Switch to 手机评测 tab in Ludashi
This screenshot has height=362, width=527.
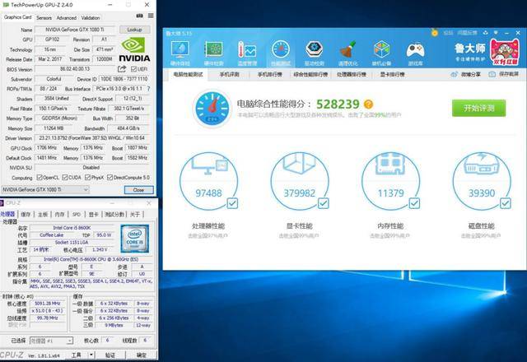[229, 74]
